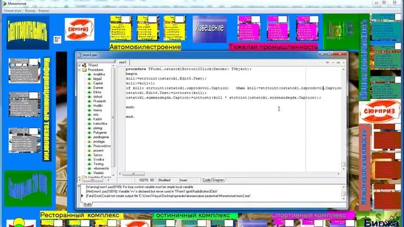Screen dimensions: 404x227
Task: Click the messages panel scrollbar thumb
Action: pos(343,194)
